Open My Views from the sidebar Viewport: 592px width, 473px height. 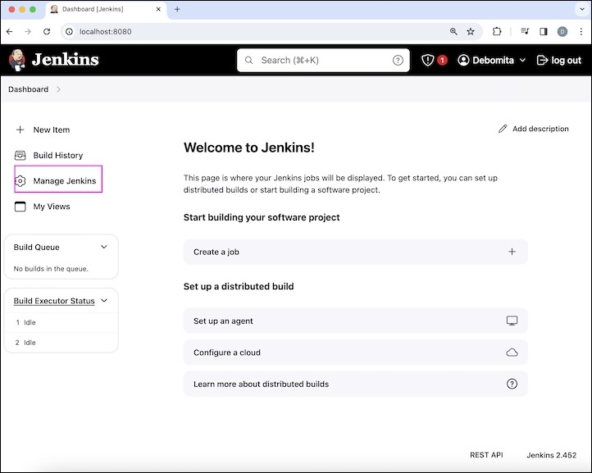(x=51, y=207)
